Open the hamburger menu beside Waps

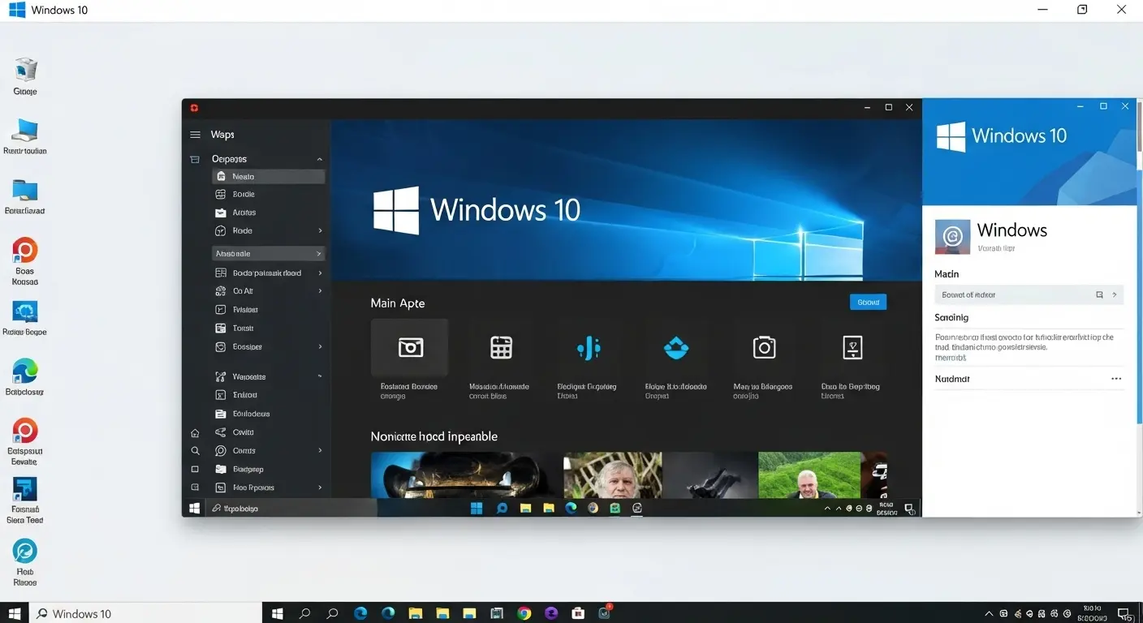[x=195, y=135]
